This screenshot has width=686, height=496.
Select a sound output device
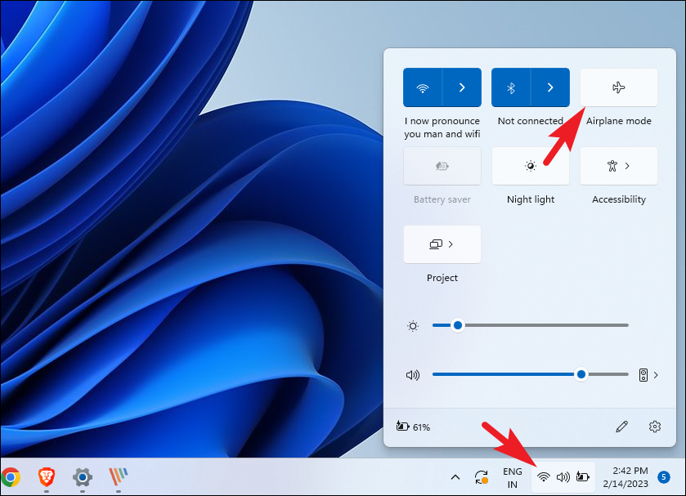pos(648,375)
